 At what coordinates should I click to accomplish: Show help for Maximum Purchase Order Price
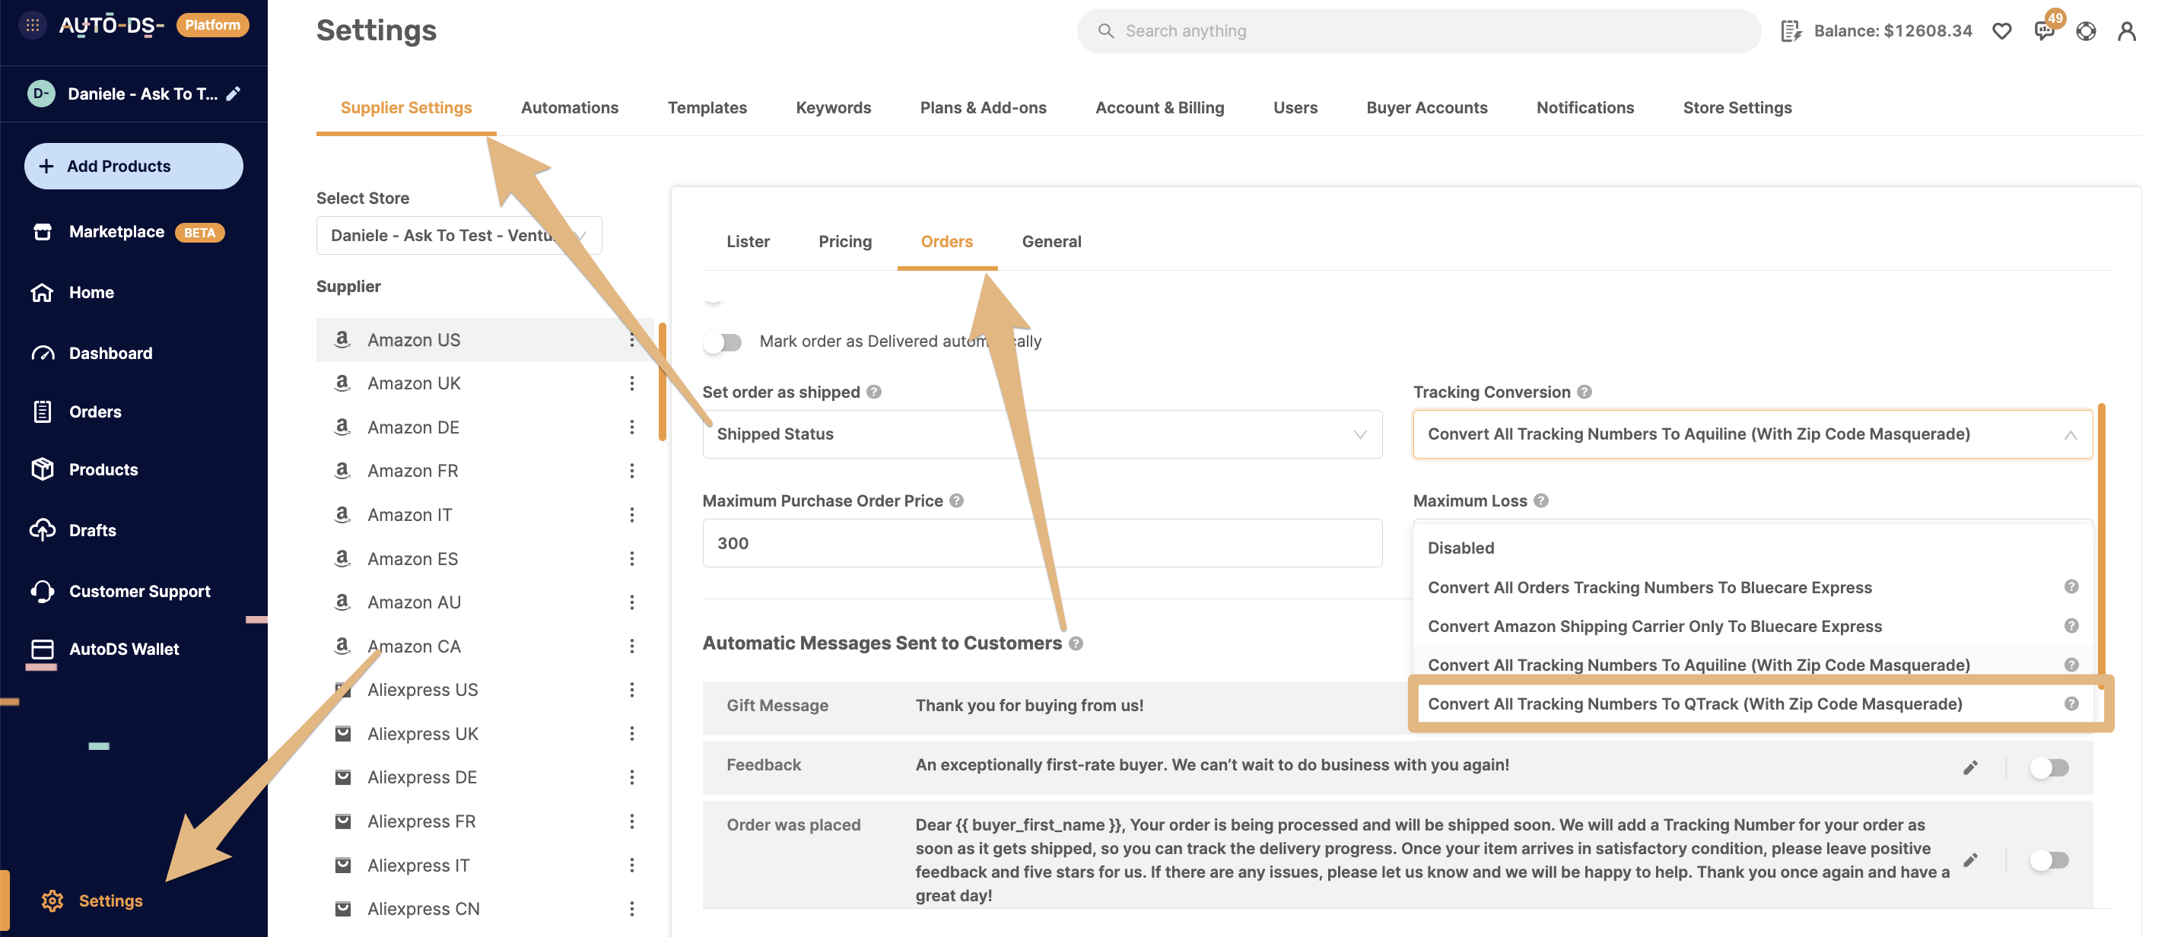(x=955, y=500)
